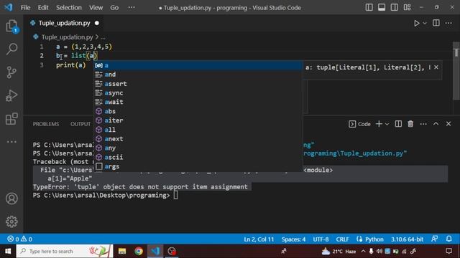The width and height of the screenshot is (460, 258).
Task: Split the terminal panel
Action: click(398, 124)
